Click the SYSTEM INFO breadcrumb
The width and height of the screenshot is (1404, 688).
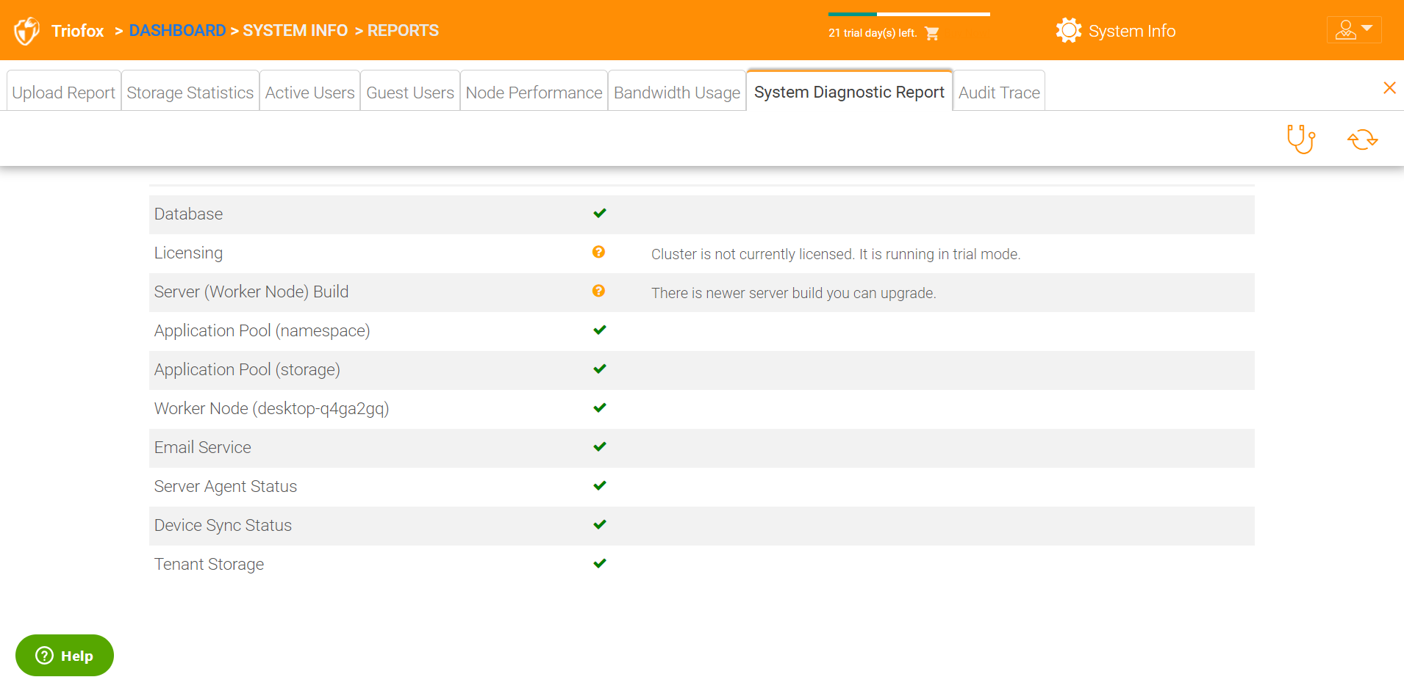pyautogui.click(x=296, y=31)
